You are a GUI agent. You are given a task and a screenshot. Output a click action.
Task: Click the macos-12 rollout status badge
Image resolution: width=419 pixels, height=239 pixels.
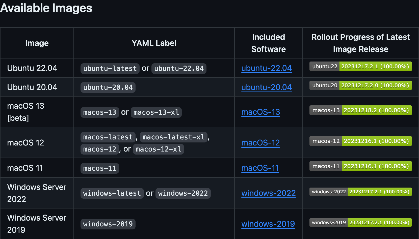pos(361,141)
